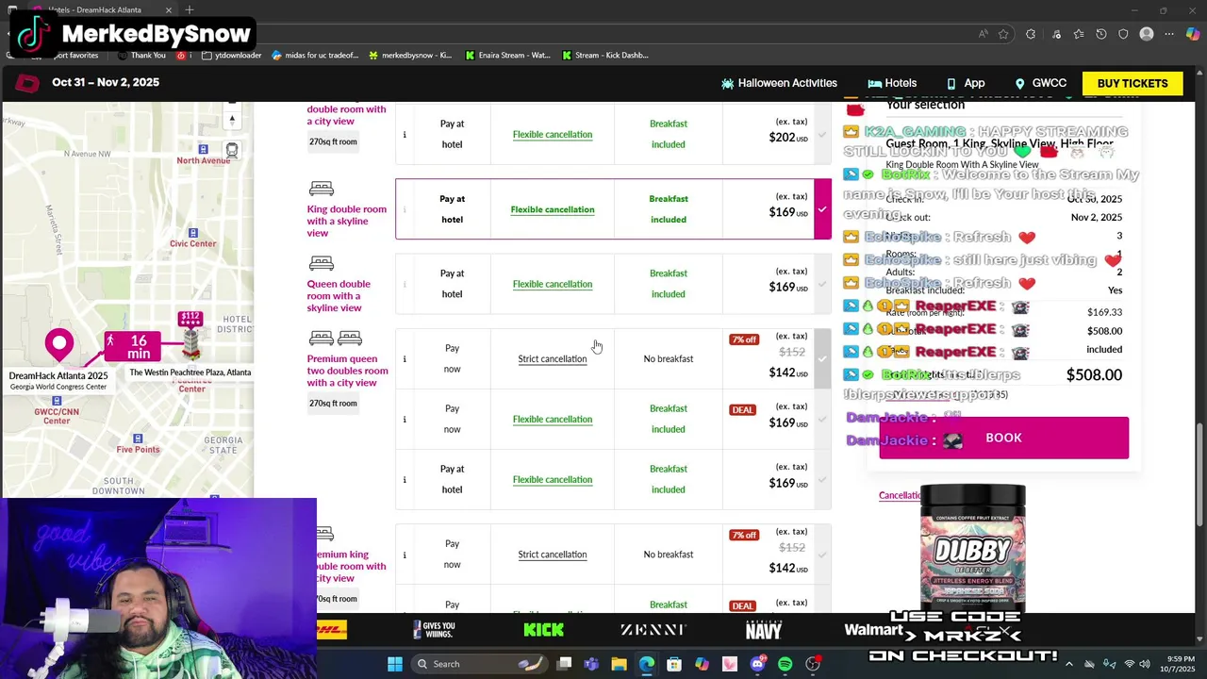Select Premium queen last $169 rate
The width and height of the screenshot is (1207, 679).
tap(822, 479)
